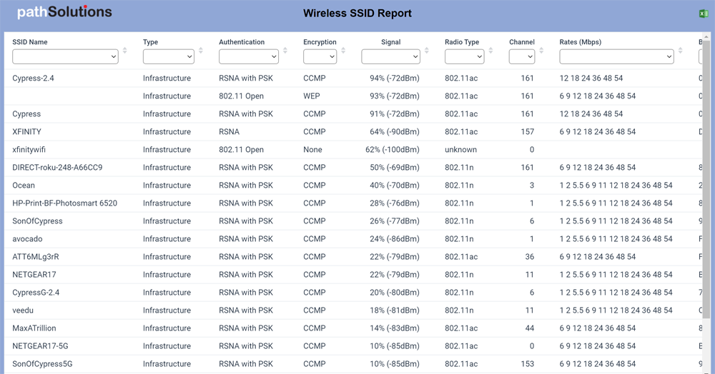Screen dimensions: 715x374
Task: Open the Radio Type filter dropdown
Action: point(464,56)
